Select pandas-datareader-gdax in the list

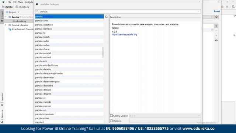point(69,82)
